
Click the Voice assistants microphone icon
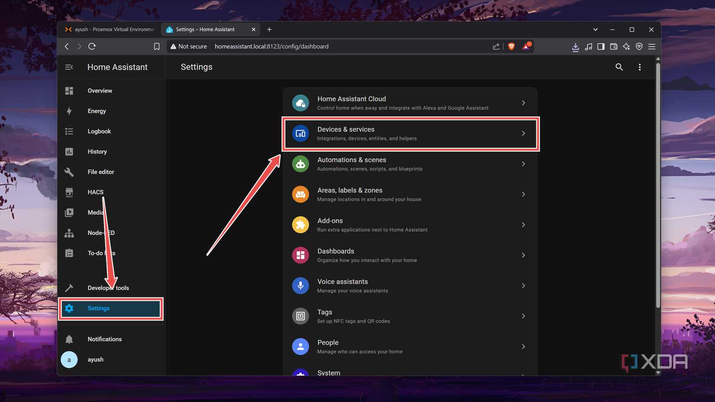coord(300,285)
